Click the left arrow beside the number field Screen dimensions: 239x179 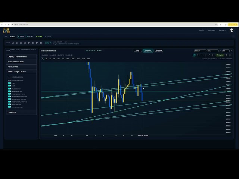pyautogui.click(x=221, y=51)
